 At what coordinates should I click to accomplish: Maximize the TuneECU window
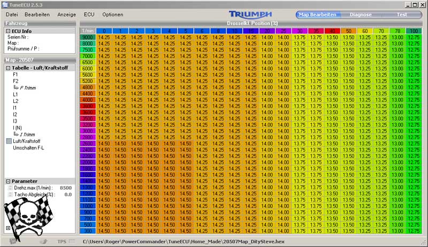(415, 5)
